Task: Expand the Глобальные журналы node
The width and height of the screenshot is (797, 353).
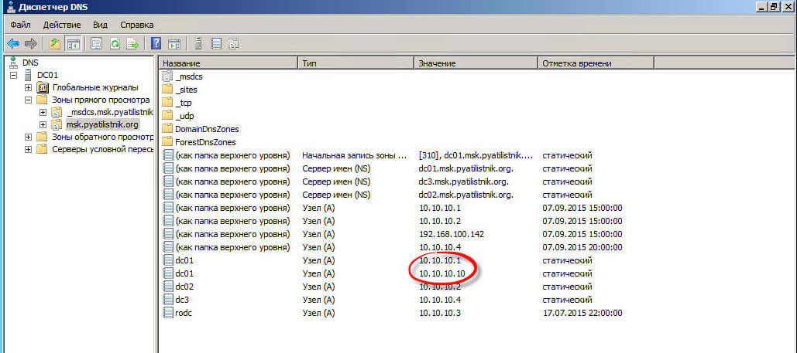Action: point(29,87)
